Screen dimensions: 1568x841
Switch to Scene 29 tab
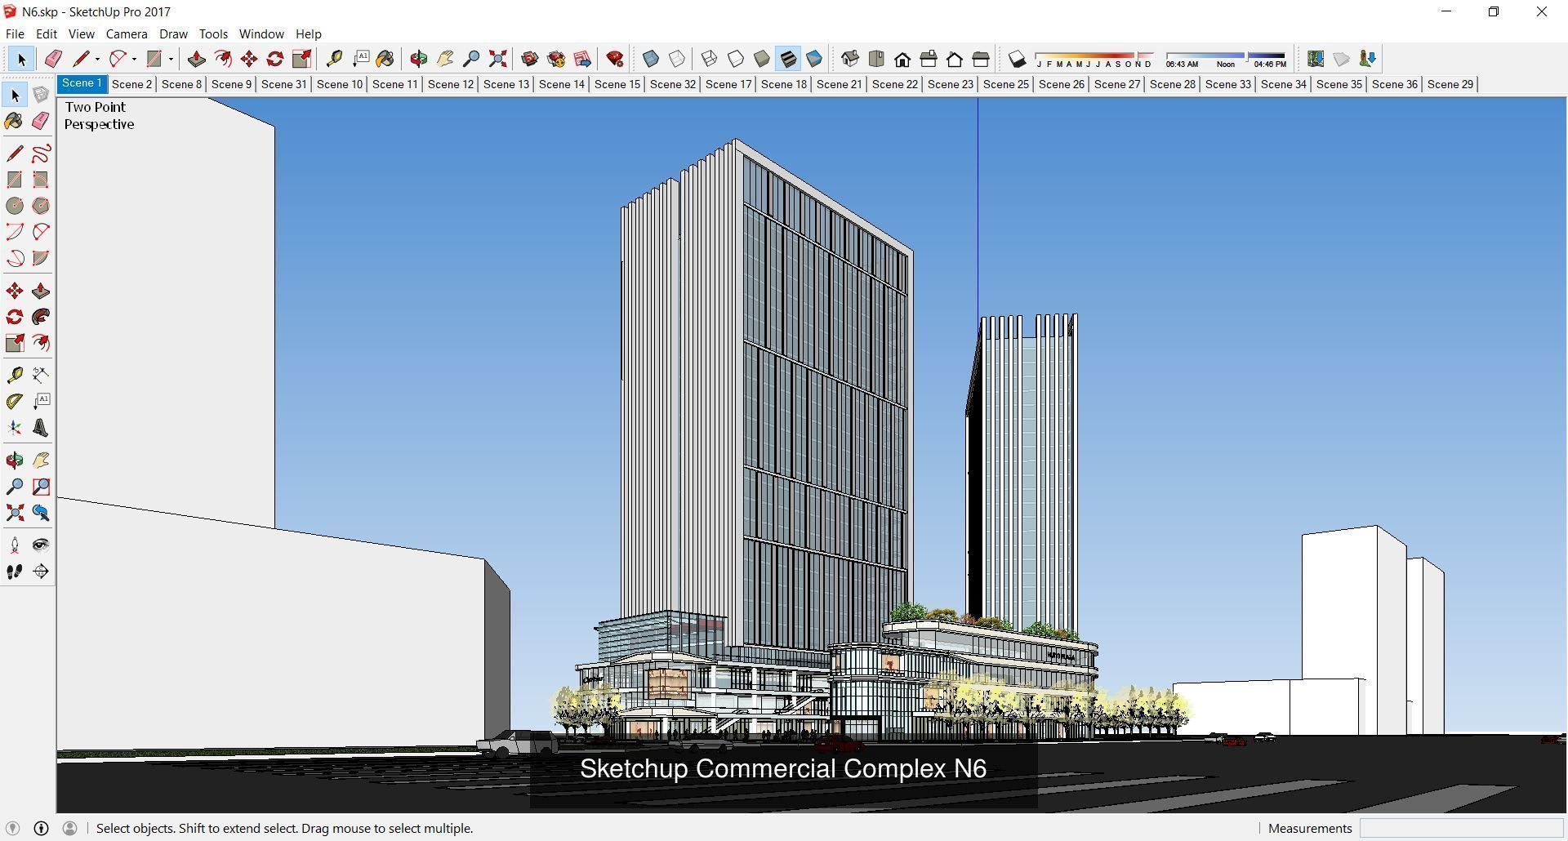pos(1450,84)
